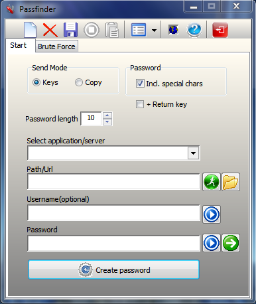Click into the Username(optional) text field
This screenshot has height=304, width=256.
coord(113,212)
